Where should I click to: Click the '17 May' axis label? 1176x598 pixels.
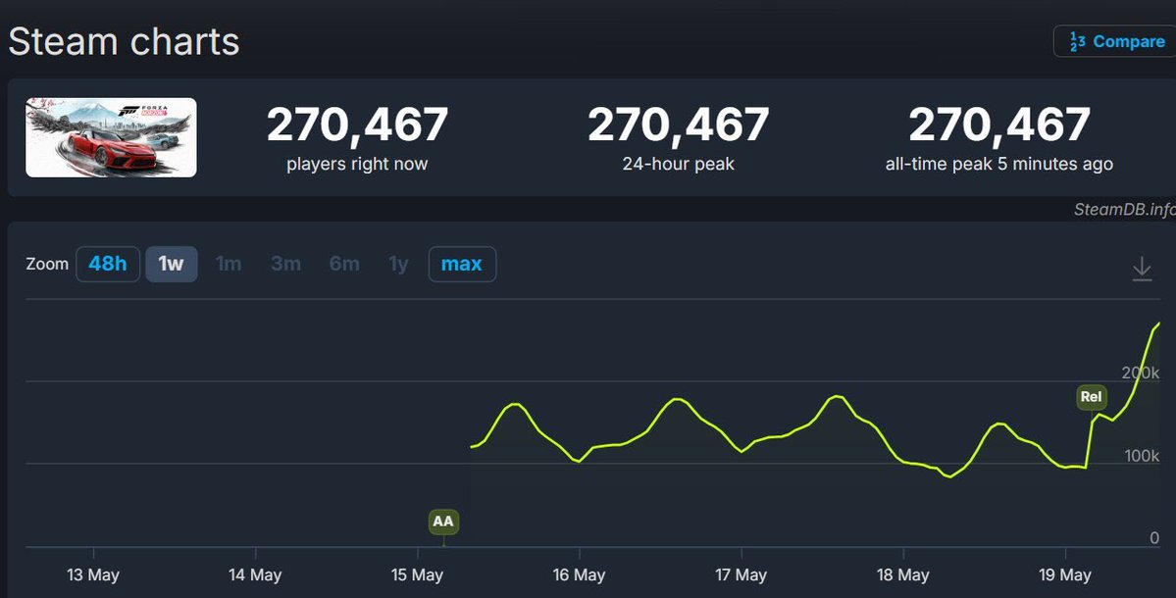tap(741, 574)
